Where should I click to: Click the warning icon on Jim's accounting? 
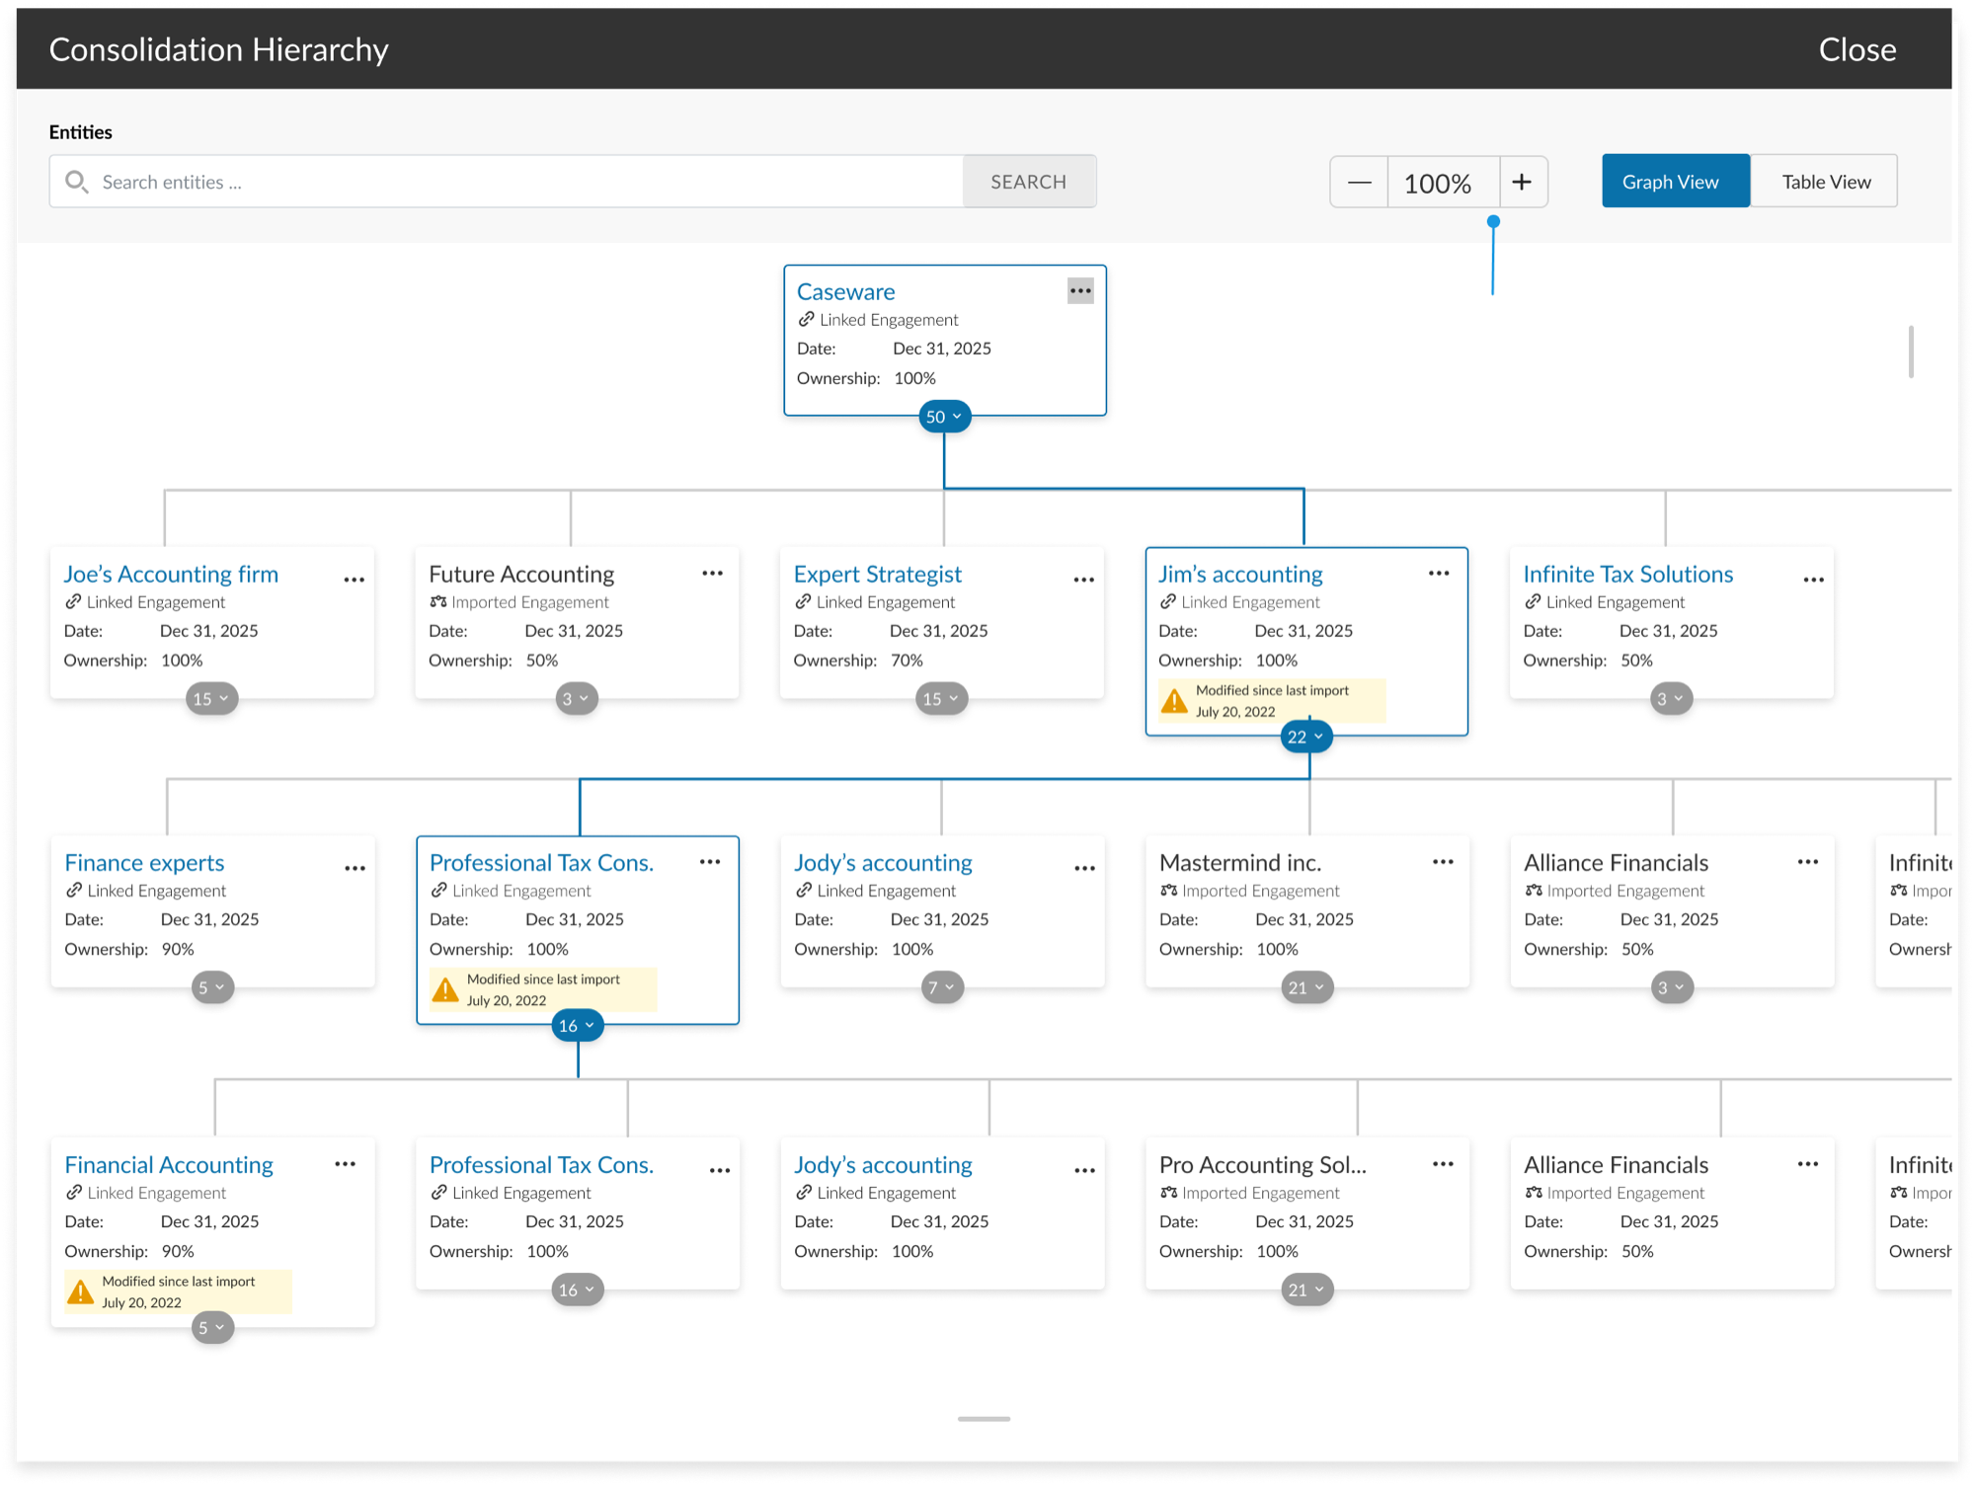1174,701
